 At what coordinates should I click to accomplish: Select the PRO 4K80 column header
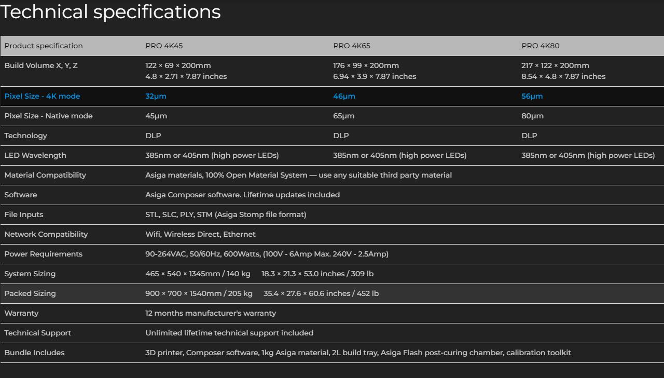click(x=540, y=46)
